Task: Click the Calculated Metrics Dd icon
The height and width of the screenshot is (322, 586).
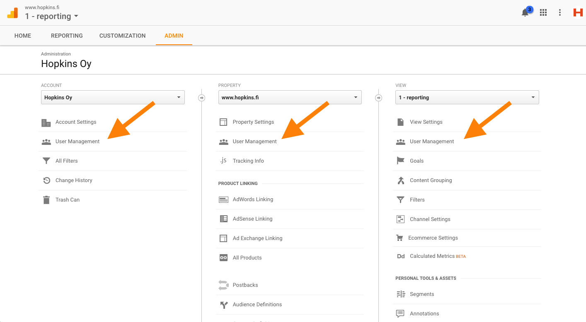Action: click(401, 257)
